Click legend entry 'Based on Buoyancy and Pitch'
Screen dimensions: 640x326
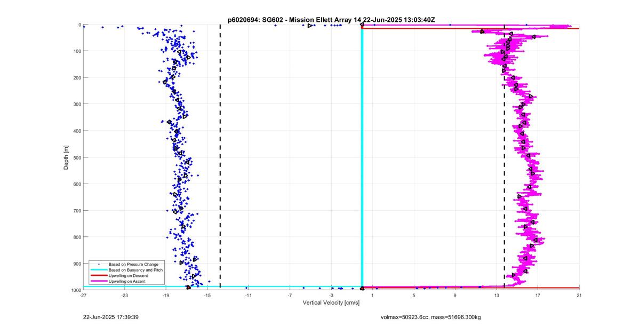(135, 270)
